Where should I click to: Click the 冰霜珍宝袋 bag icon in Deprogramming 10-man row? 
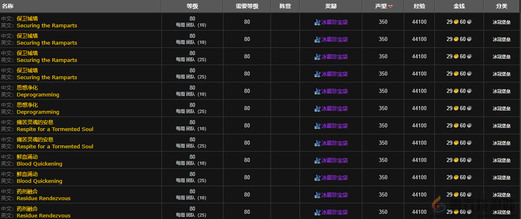[x=317, y=92]
